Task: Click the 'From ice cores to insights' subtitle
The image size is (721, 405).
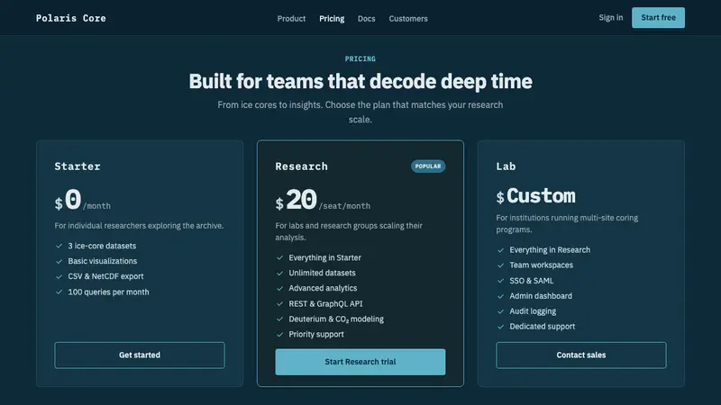Action: [360, 112]
